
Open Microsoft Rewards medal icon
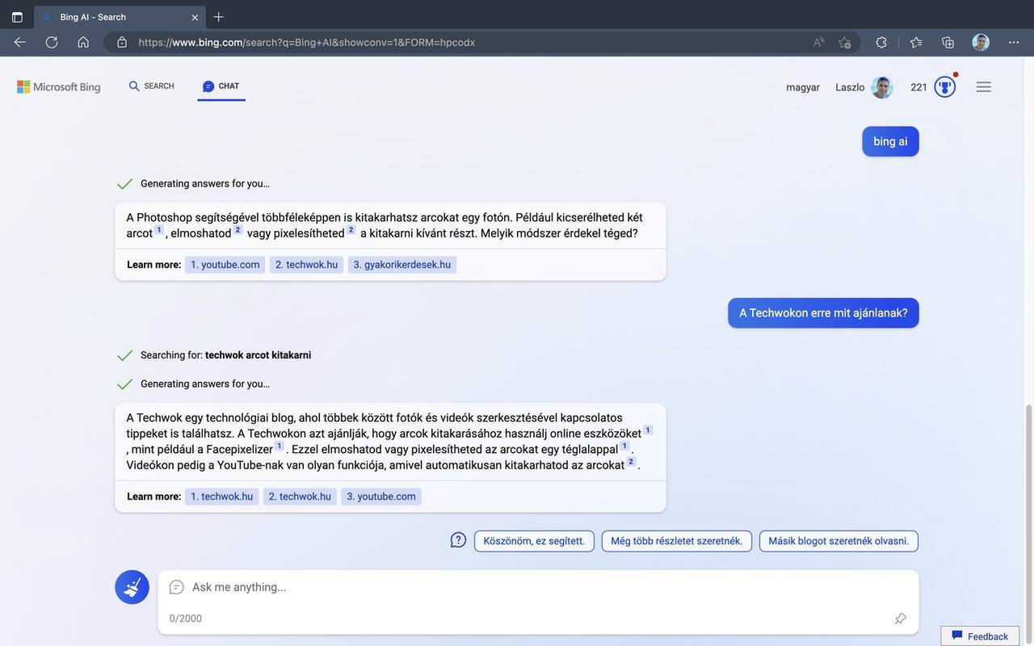945,86
